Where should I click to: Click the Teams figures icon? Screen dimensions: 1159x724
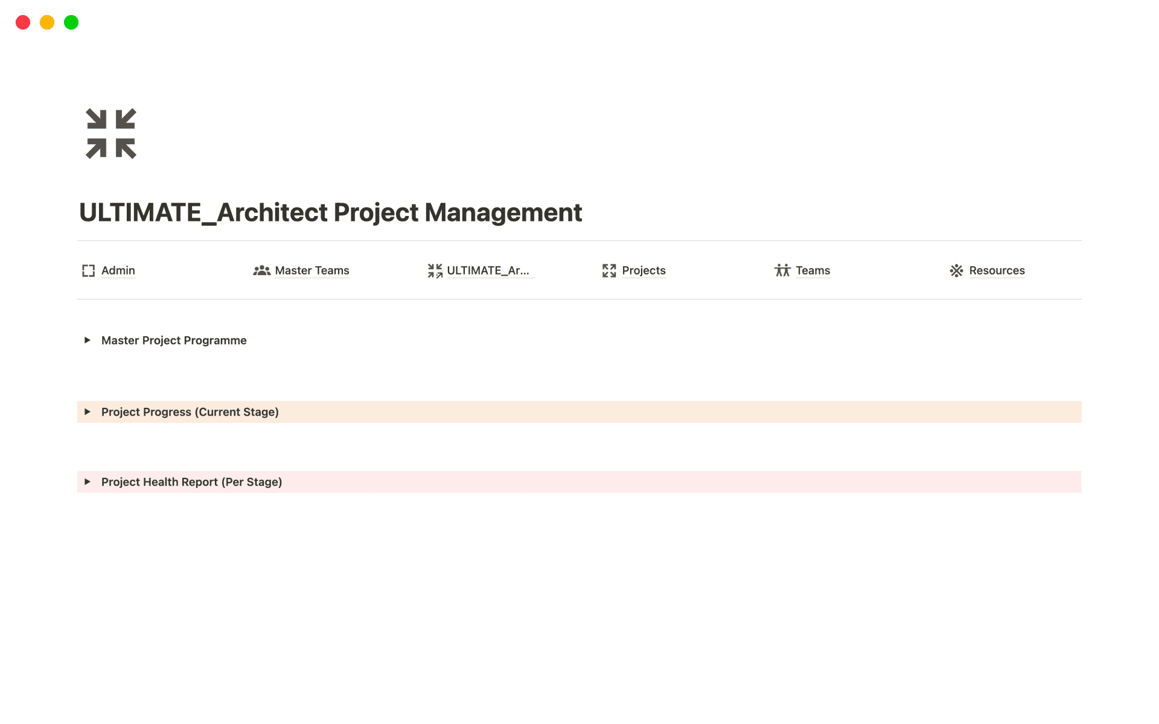pos(782,271)
